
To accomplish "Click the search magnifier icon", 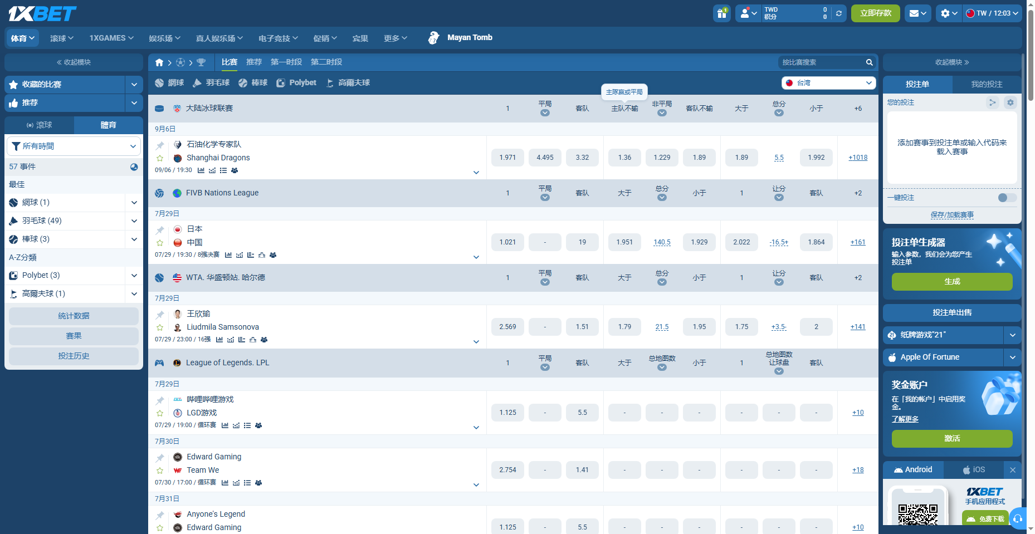I will [x=869, y=62].
